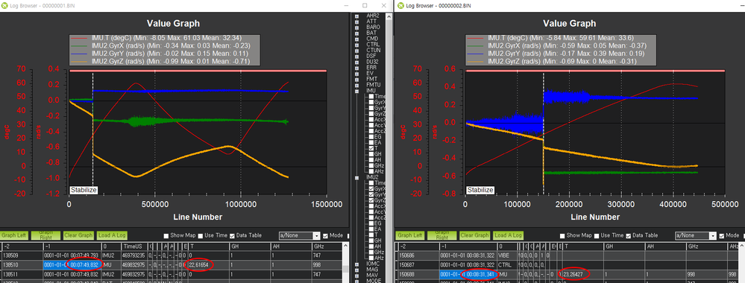Click Graph Left button in right window
Viewport: 745px width, 283px height.
410,235
